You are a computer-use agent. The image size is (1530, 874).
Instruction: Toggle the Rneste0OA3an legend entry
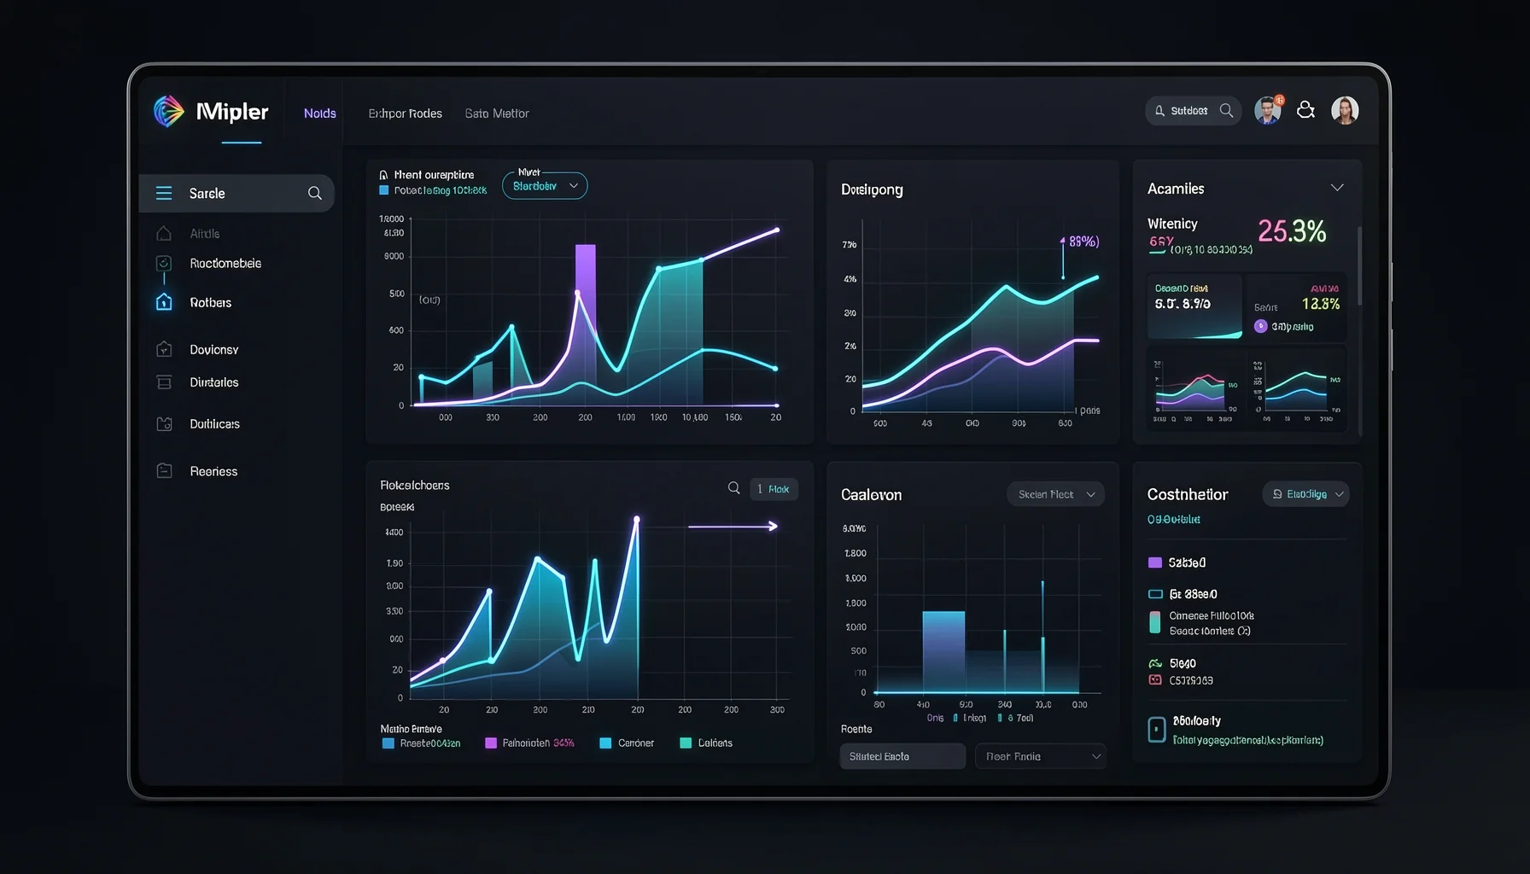[421, 743]
